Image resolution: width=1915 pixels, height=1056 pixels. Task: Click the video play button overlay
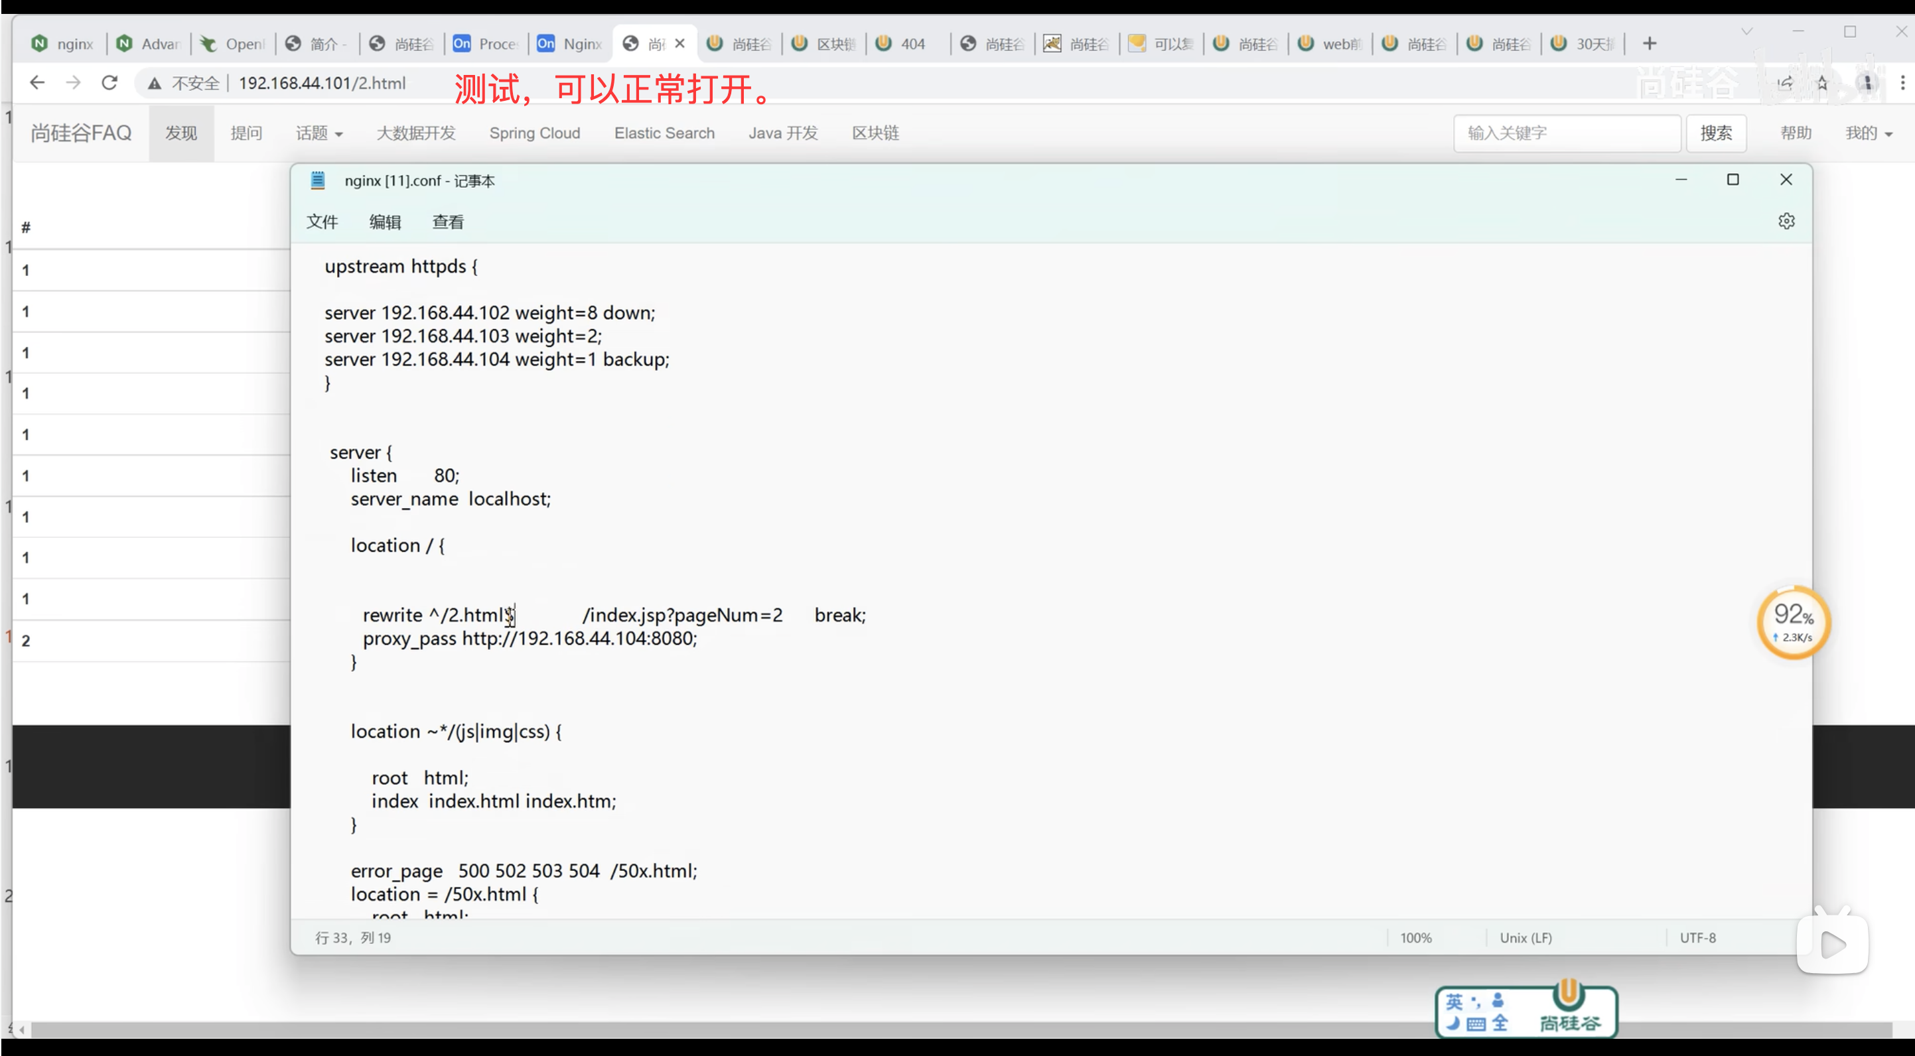tap(1833, 945)
